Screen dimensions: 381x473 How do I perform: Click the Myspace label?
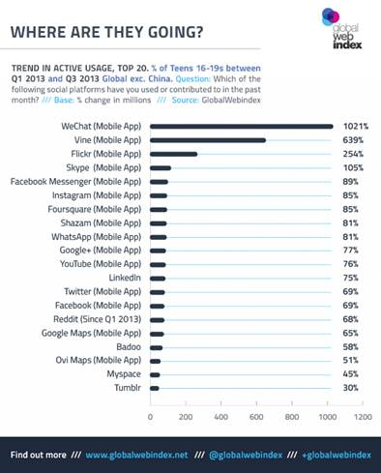click(124, 374)
